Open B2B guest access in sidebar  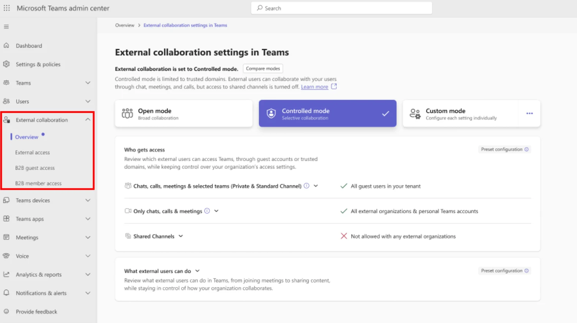coord(35,168)
